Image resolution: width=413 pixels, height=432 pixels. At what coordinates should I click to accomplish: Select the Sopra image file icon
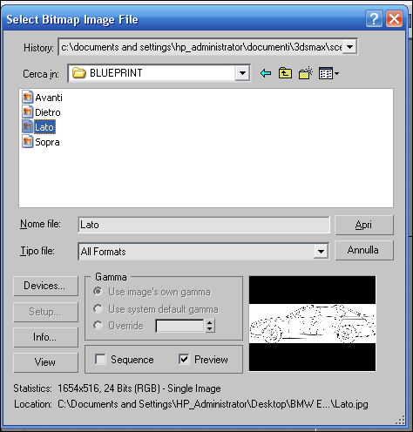(27, 142)
